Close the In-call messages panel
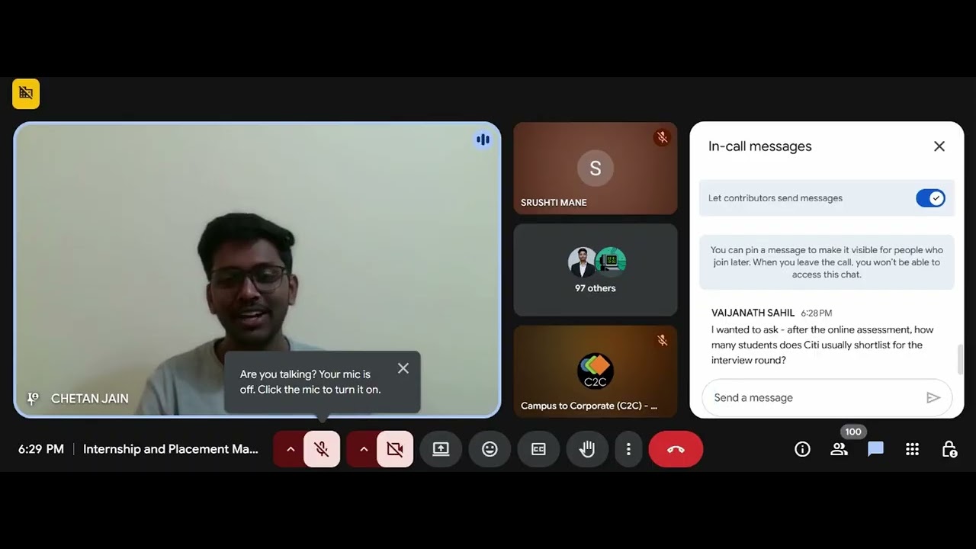This screenshot has width=976, height=549. pos(939,146)
